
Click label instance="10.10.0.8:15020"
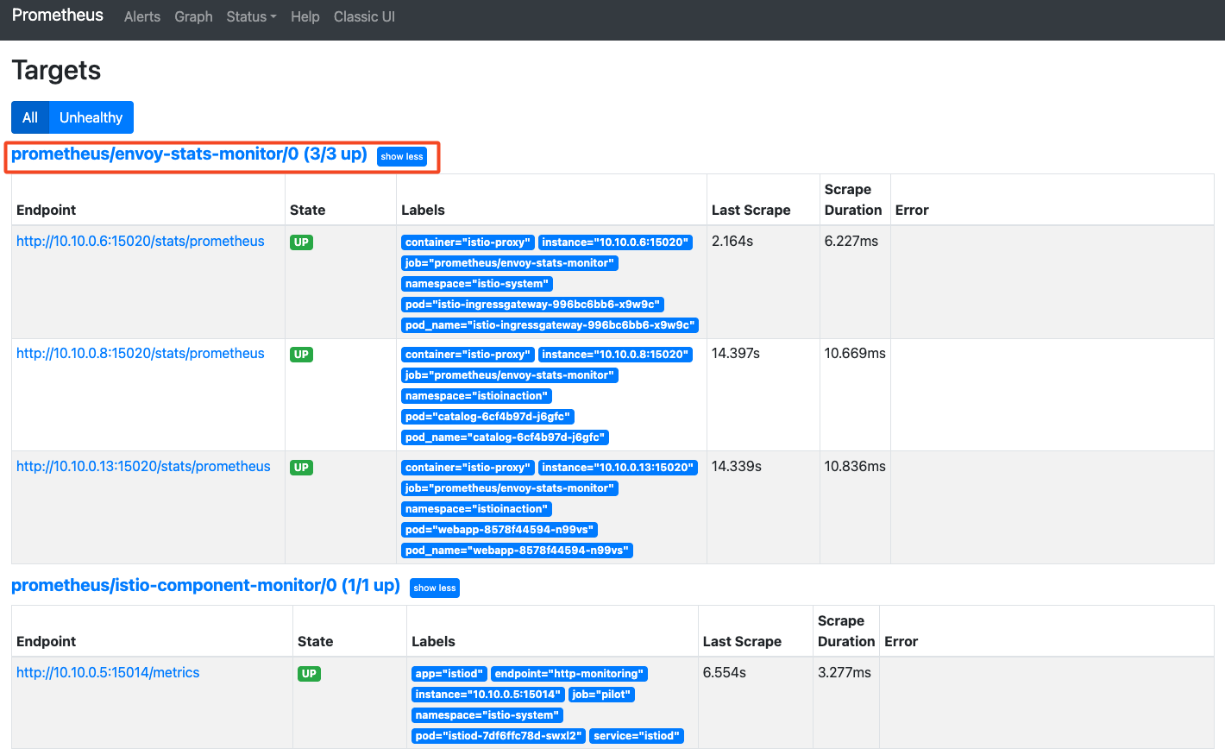pyautogui.click(x=615, y=355)
